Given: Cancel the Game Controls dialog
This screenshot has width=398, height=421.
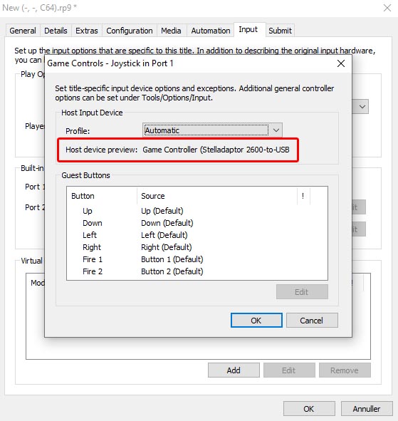Looking at the screenshot, I should pyautogui.click(x=312, y=321).
